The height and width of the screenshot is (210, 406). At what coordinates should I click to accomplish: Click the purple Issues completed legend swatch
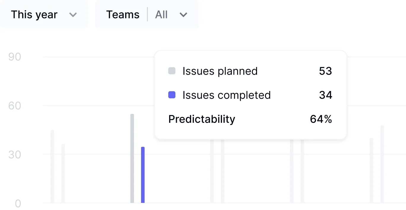click(x=172, y=95)
